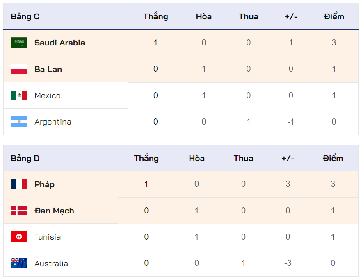Click the Poland flag next to Ba Lan
Viewport: 361px width, 279px height.
[19, 69]
